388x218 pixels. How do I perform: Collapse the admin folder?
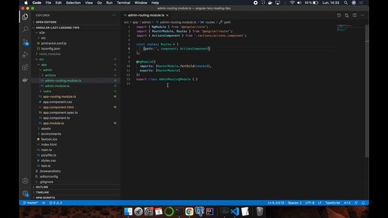click(x=76, y=70)
